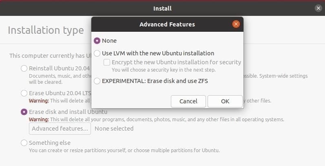
Task: Click the Cancel button
Action: pos(188,101)
